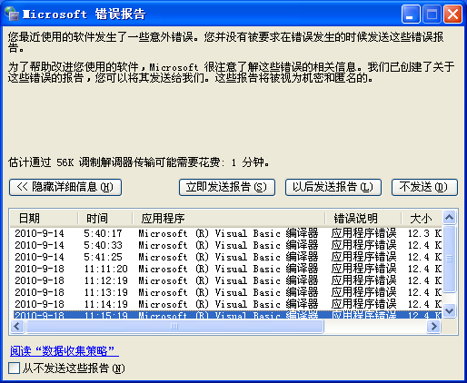This screenshot has width=467, height=383.
Task: Click the horizontal scroll left arrow
Action: (x=17, y=326)
